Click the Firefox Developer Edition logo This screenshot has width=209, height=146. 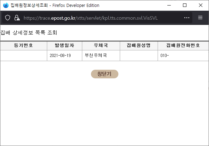[6, 5]
